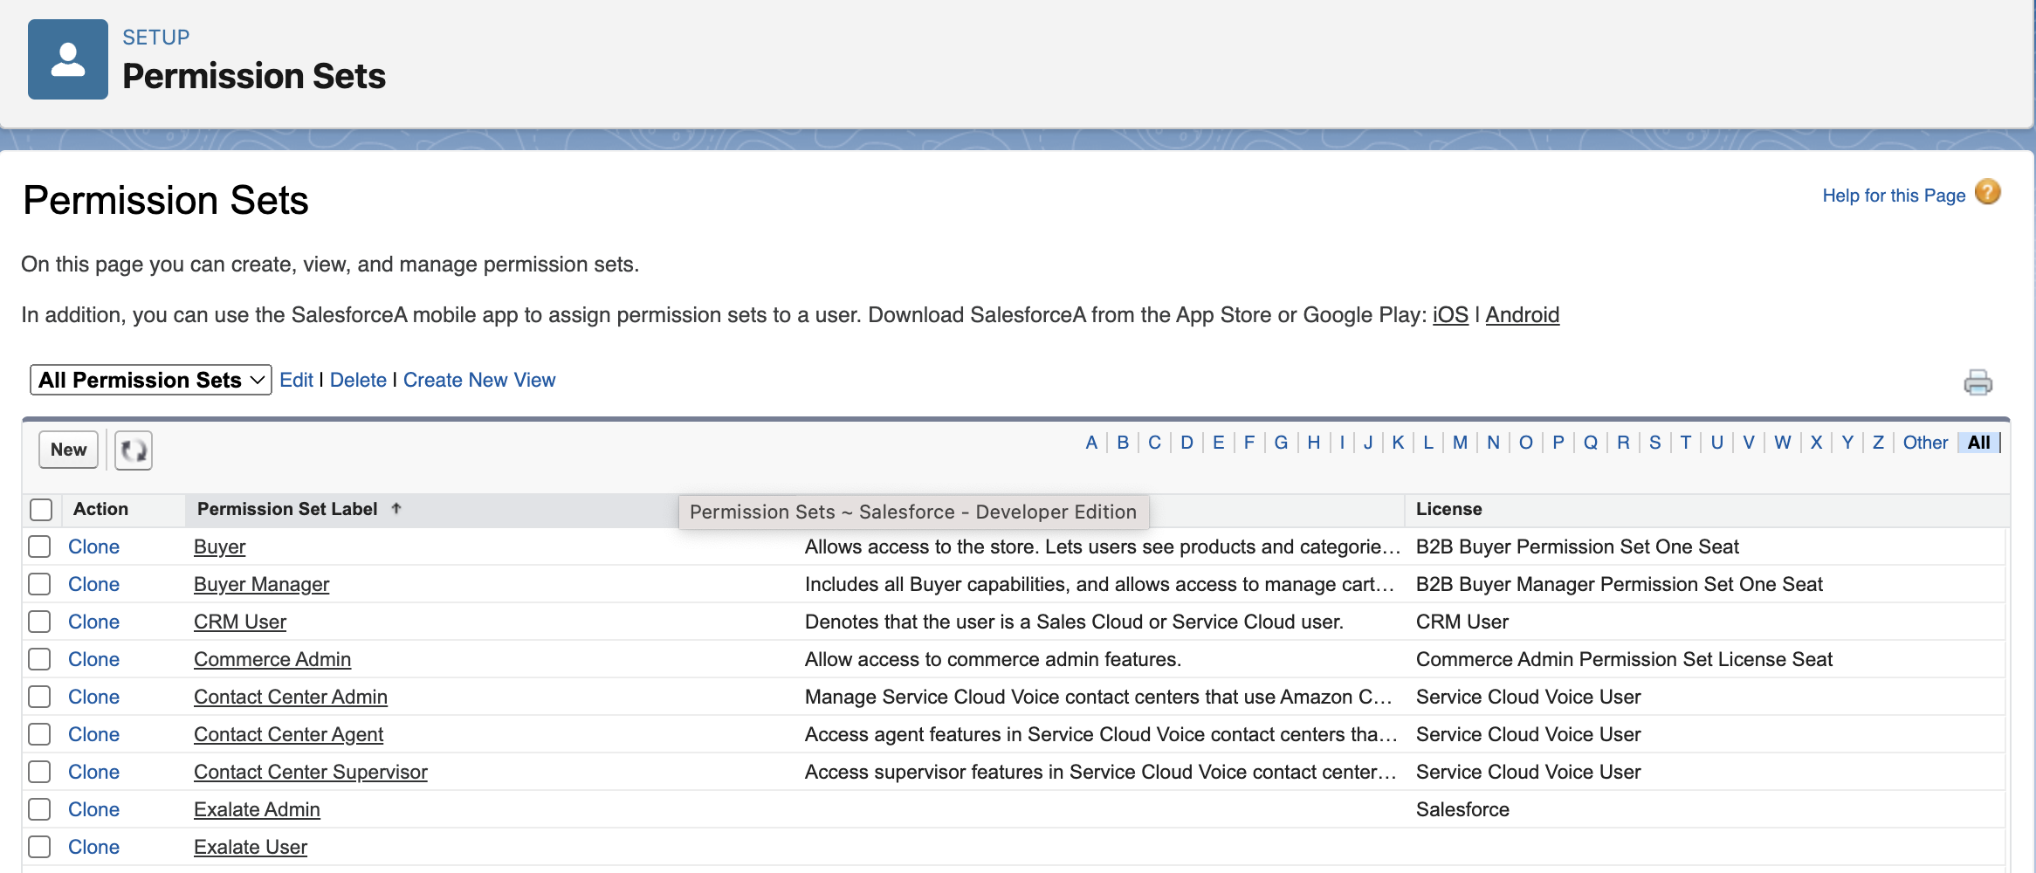Click the Delete view link
The width and height of the screenshot is (2036, 873).
[358, 380]
